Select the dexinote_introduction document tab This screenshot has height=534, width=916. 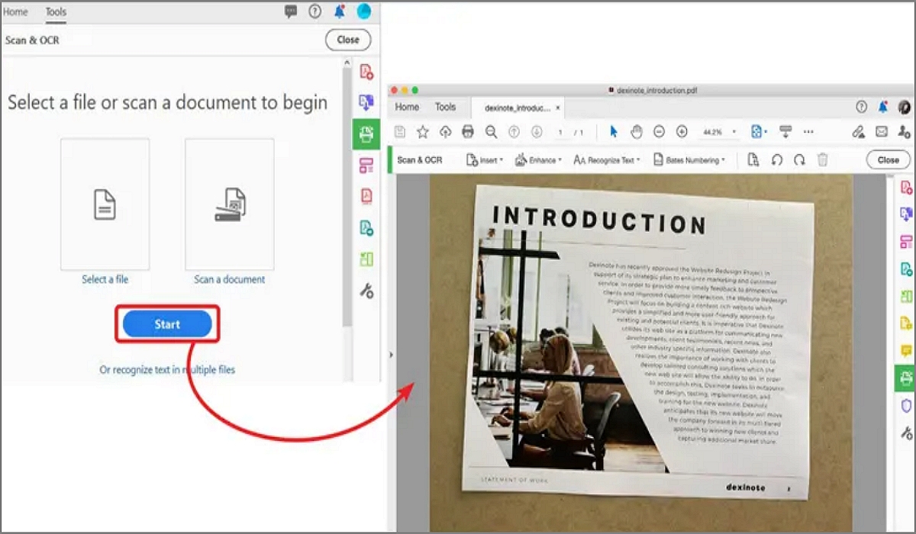[516, 108]
